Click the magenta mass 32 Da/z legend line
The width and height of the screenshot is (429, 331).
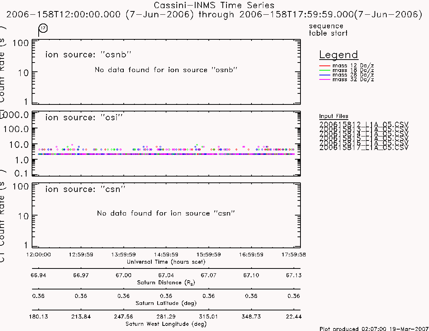tap(325, 79)
